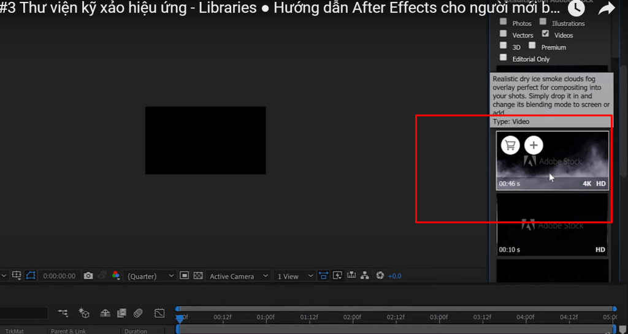Viewport: 628px width, 334px height.
Task: Open the (Quarter) resolution dropdown
Action: click(150, 276)
